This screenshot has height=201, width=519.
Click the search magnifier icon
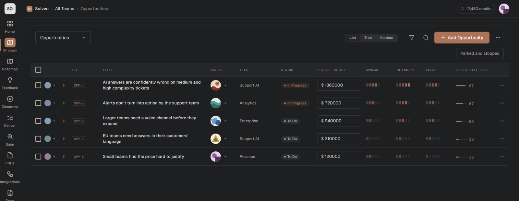coord(426,38)
